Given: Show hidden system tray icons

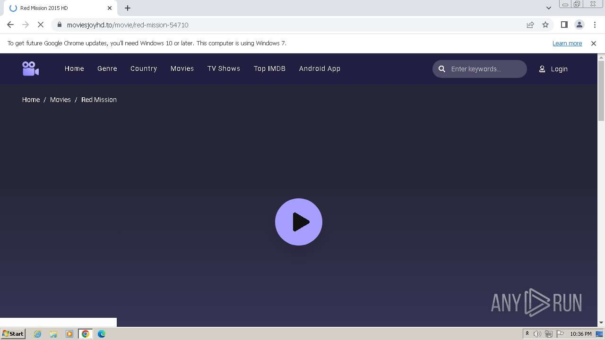Looking at the screenshot, I should coord(527,334).
